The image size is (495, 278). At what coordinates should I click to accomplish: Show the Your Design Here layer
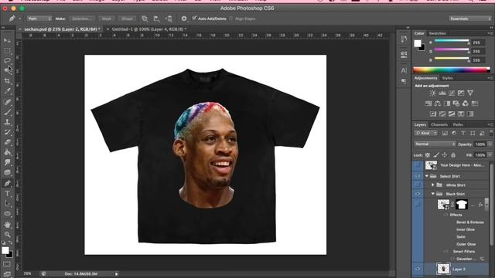pyautogui.click(x=418, y=165)
